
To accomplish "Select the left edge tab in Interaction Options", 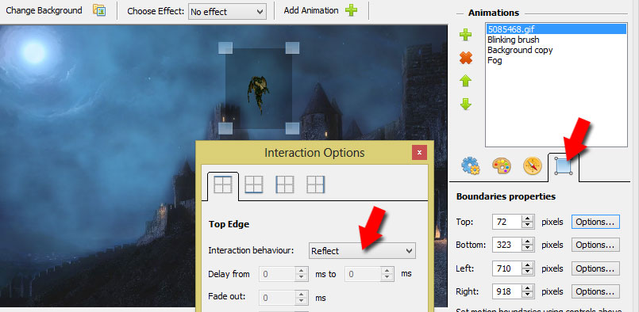I will tap(284, 185).
